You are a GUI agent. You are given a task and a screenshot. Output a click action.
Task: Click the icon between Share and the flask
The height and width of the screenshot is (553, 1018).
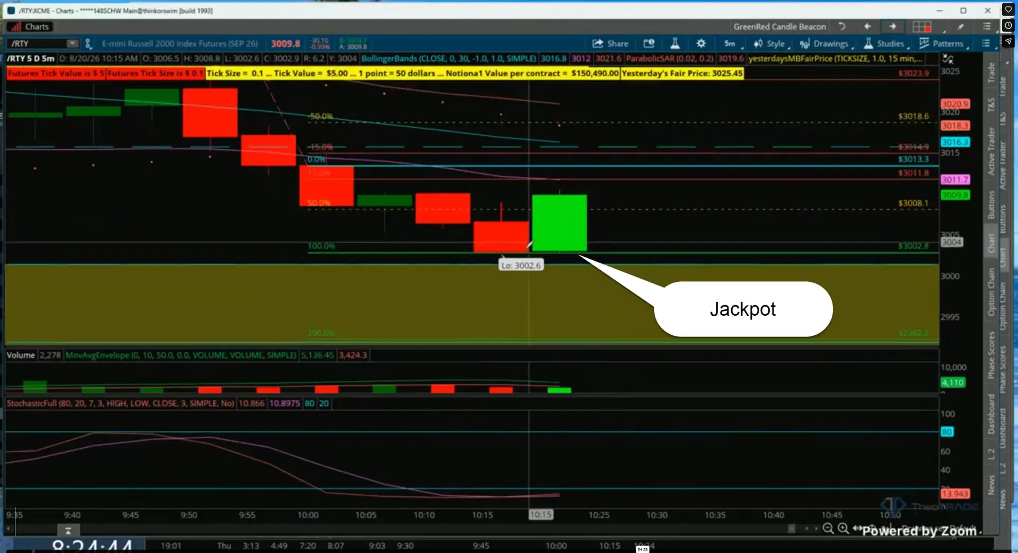648,43
